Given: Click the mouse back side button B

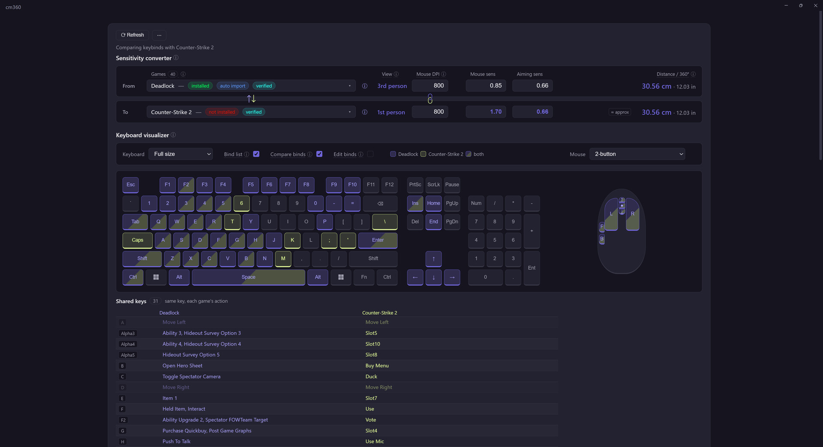Looking at the screenshot, I should (x=602, y=239).
